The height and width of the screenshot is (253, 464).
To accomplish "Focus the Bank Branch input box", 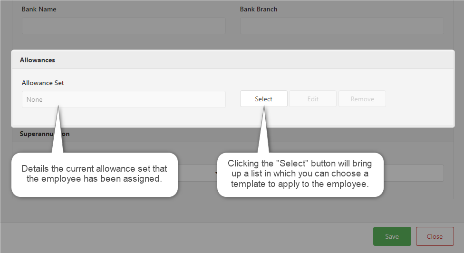I will pos(341,26).
